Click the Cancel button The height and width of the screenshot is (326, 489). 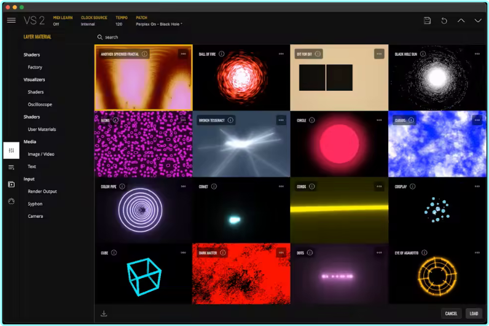coord(451,314)
